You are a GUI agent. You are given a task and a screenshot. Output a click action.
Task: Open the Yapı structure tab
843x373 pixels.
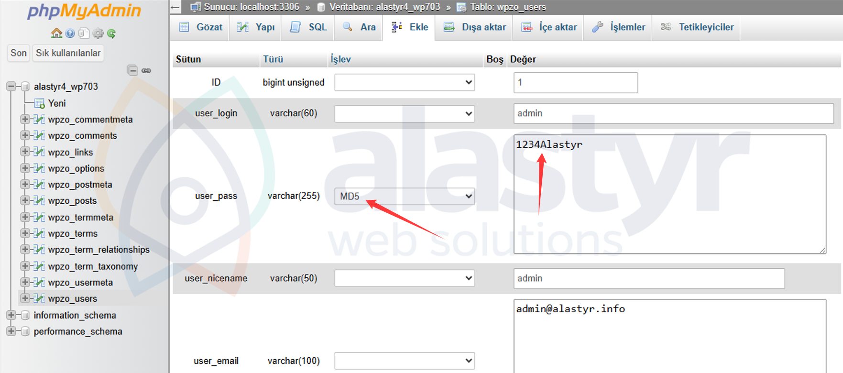point(256,27)
